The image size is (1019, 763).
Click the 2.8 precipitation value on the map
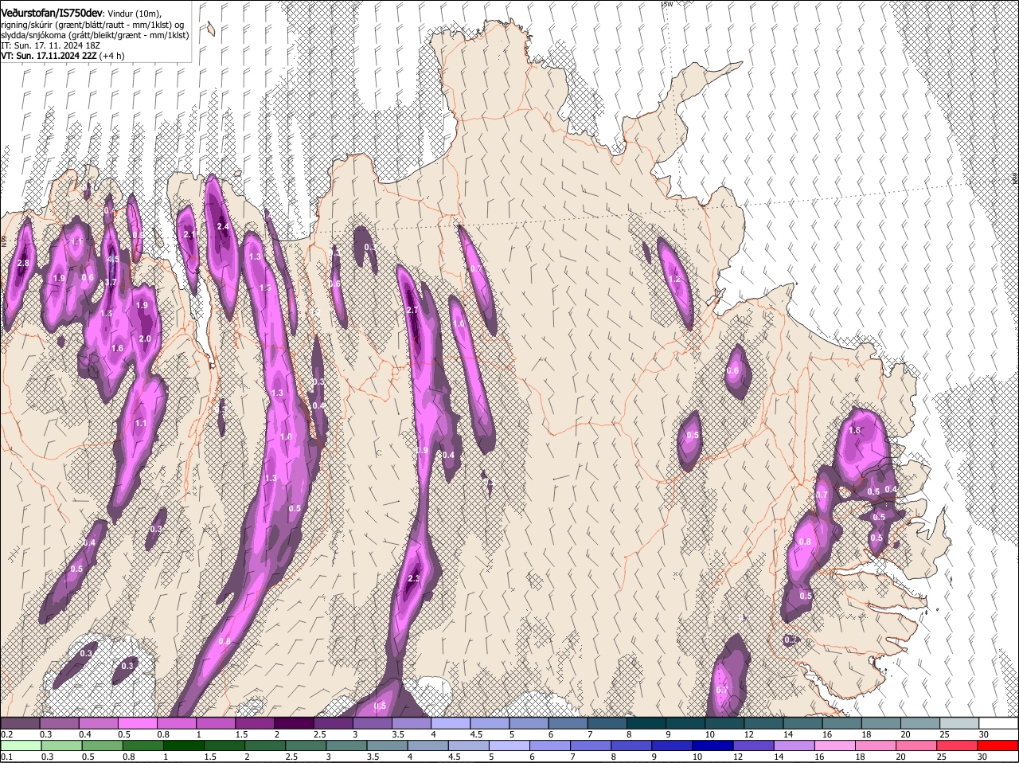(x=22, y=264)
